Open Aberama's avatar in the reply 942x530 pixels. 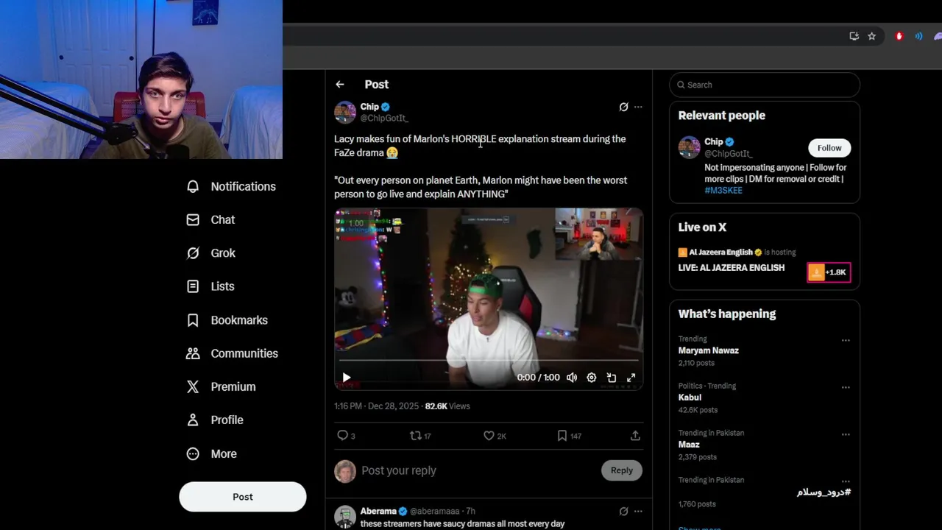(x=345, y=517)
